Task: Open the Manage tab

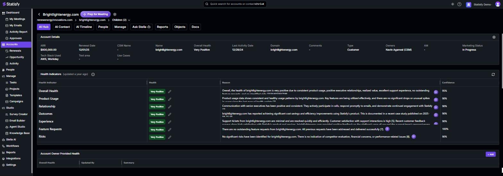Action: pos(120,27)
